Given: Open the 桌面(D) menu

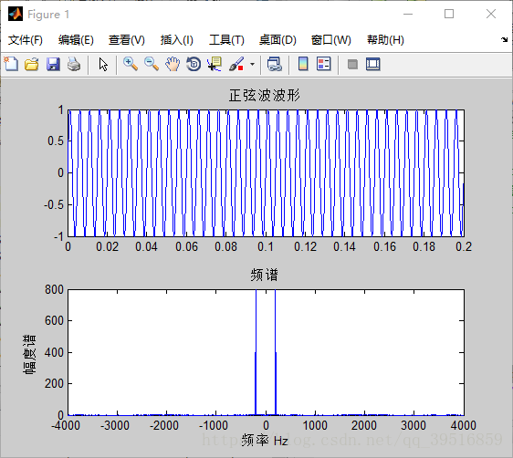Looking at the screenshot, I should coord(277,40).
